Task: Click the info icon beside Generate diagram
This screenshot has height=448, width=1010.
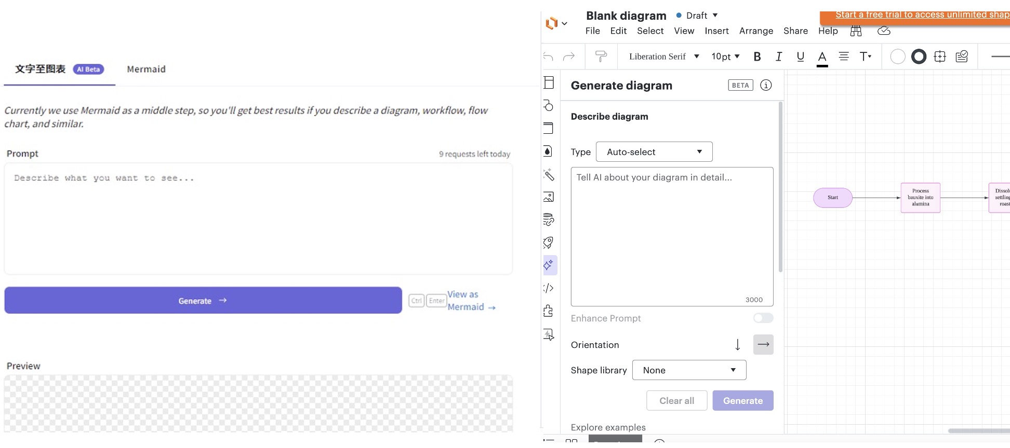Action: [765, 86]
